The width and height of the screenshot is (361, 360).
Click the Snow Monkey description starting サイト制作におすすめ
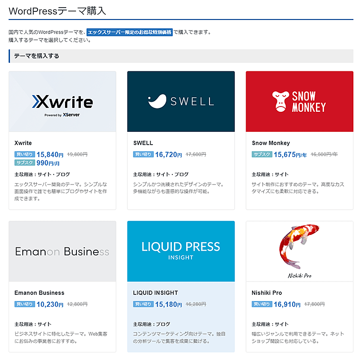[298, 188]
